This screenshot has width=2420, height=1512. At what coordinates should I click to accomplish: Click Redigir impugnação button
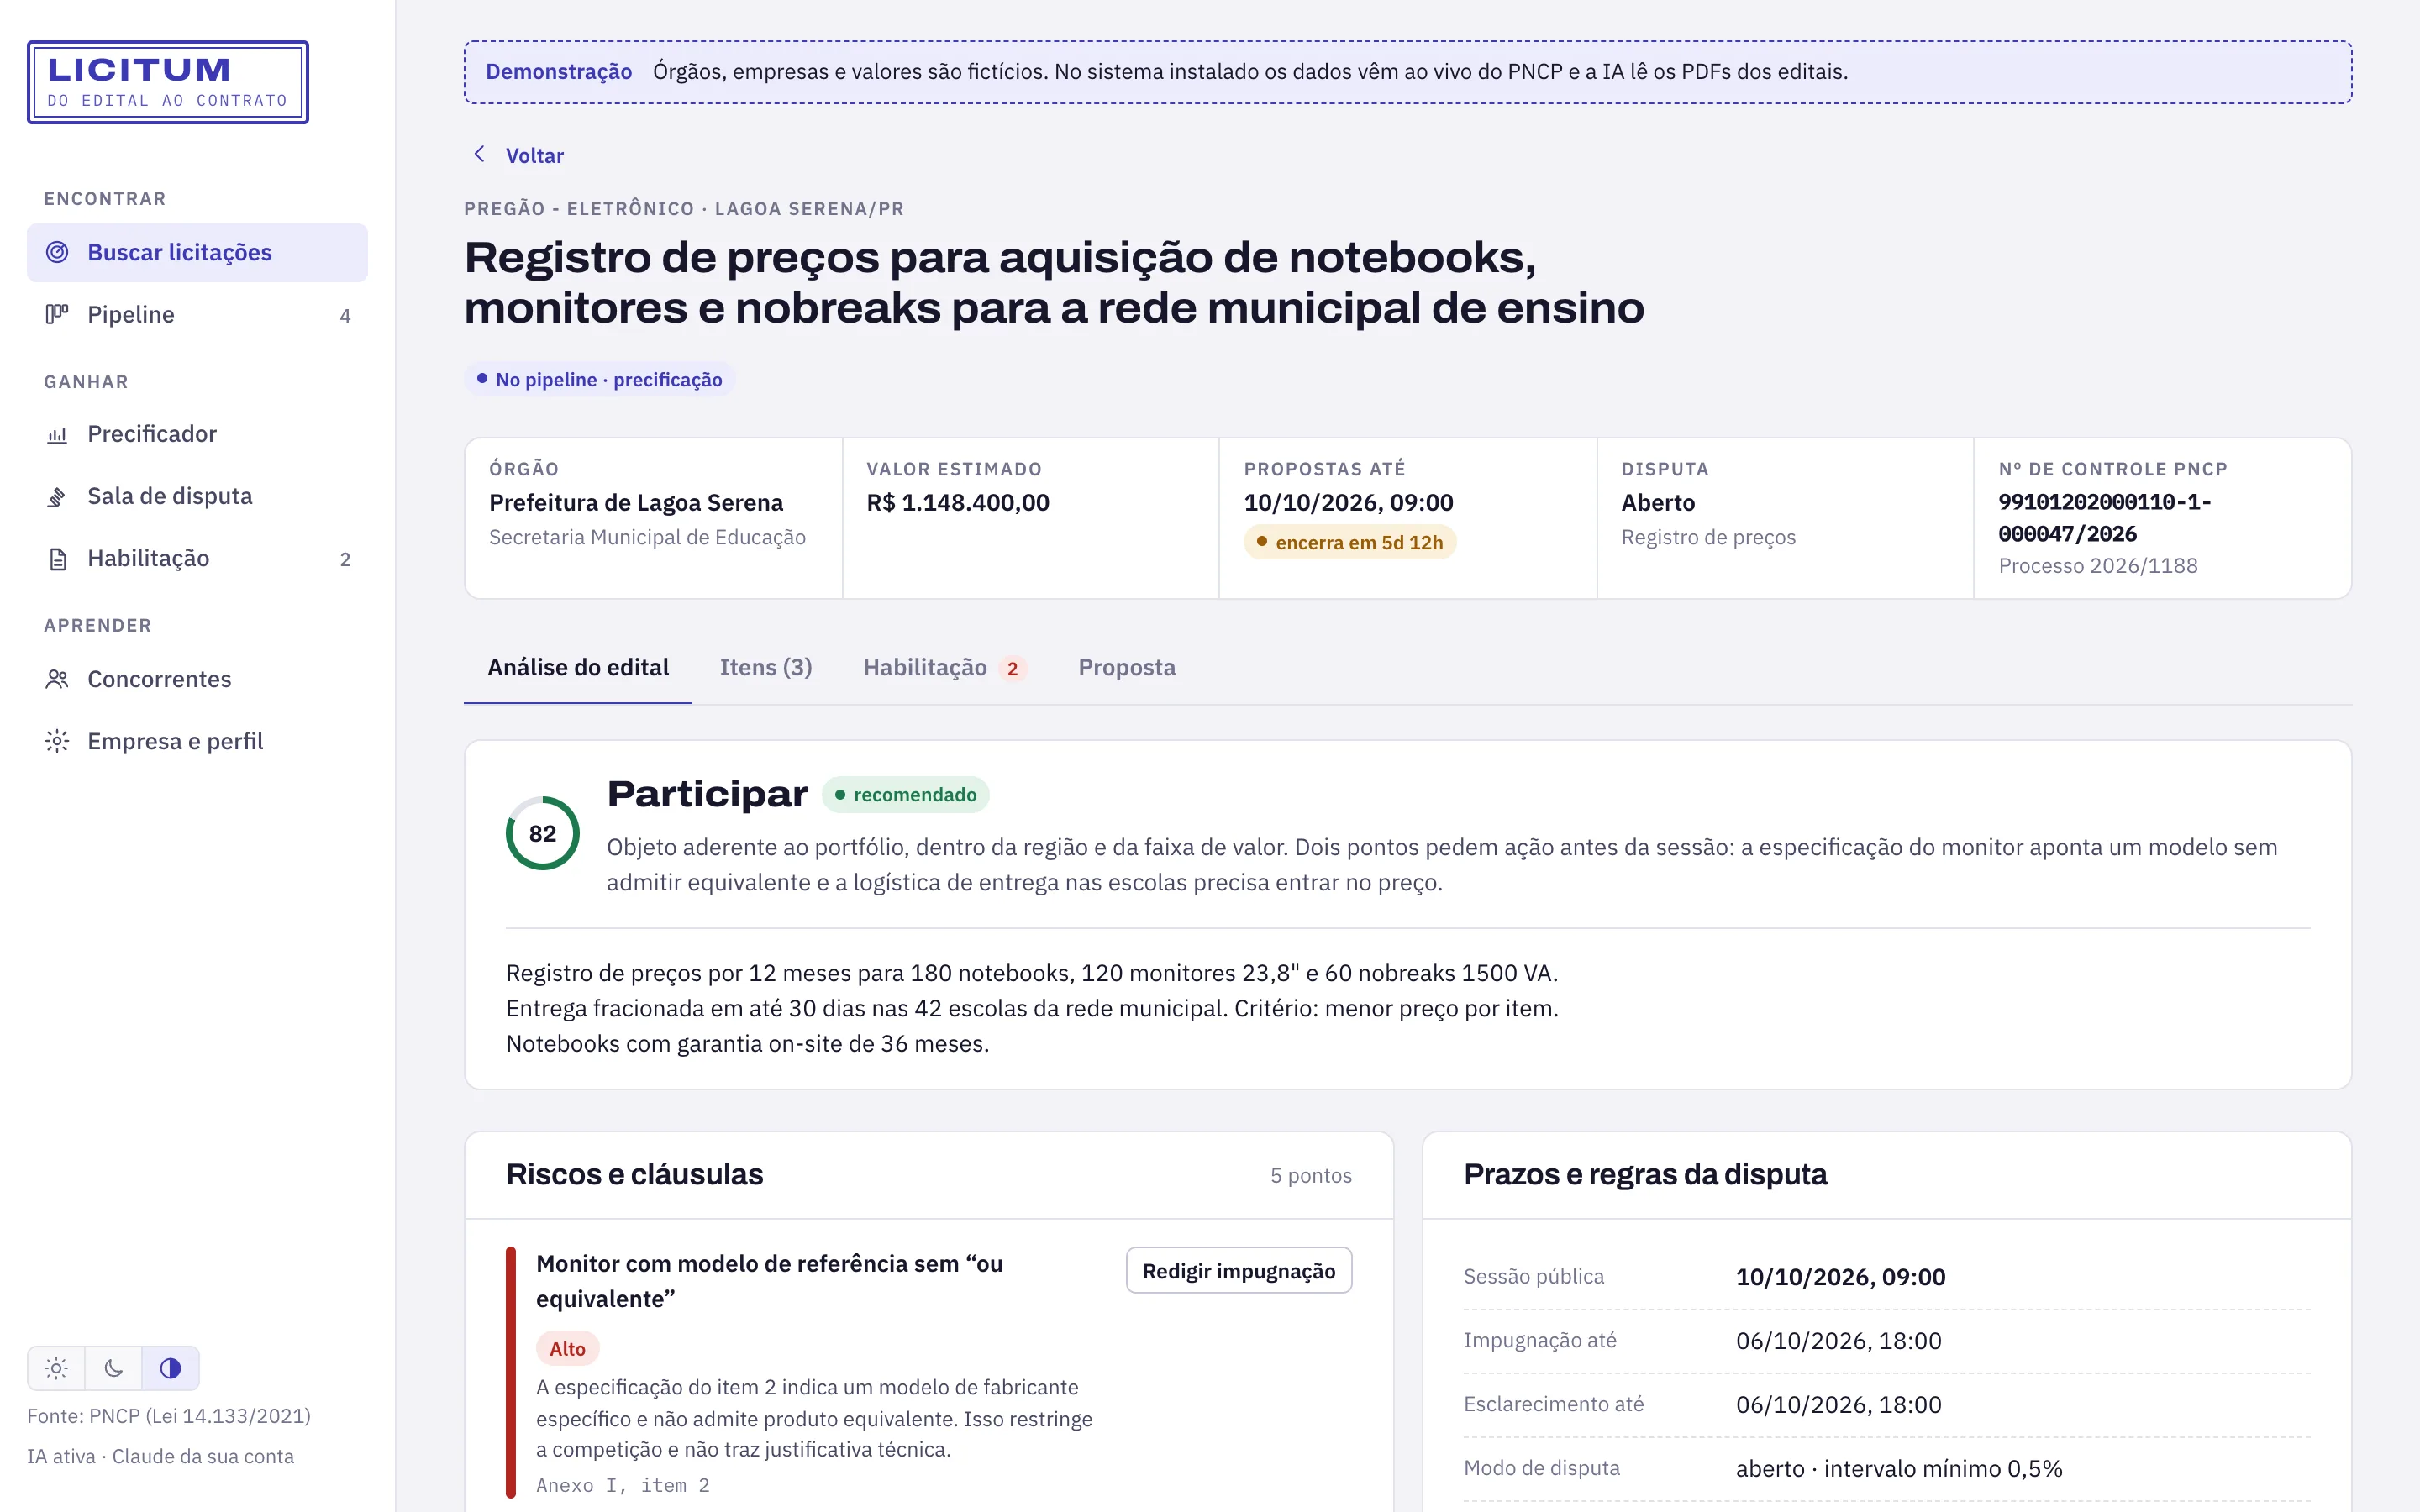click(1239, 1270)
